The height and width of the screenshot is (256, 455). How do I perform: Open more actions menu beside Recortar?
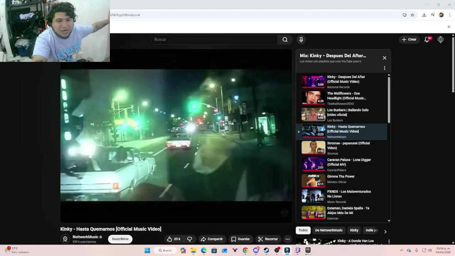288,239
